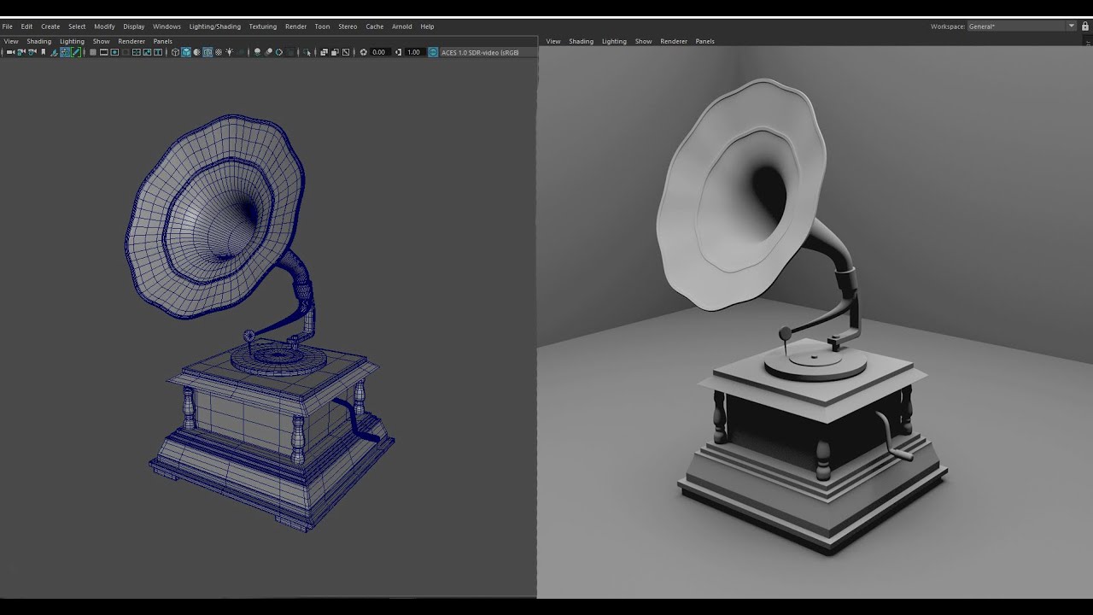Toggle the 2D Pan/Zoom icon
This screenshot has height=615, width=1093.
click(x=65, y=52)
